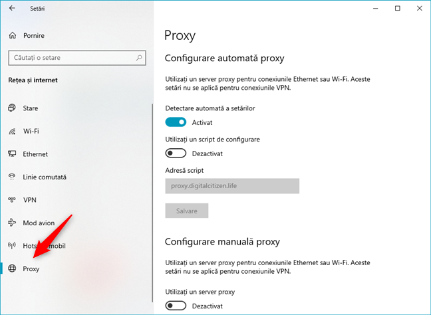Go to the Ethernet settings page
Viewport: 431px width, 315px height.
point(35,154)
